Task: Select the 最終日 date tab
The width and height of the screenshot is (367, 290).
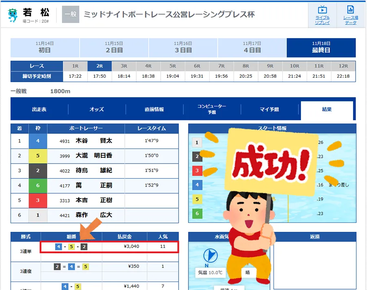Action: [x=321, y=48]
